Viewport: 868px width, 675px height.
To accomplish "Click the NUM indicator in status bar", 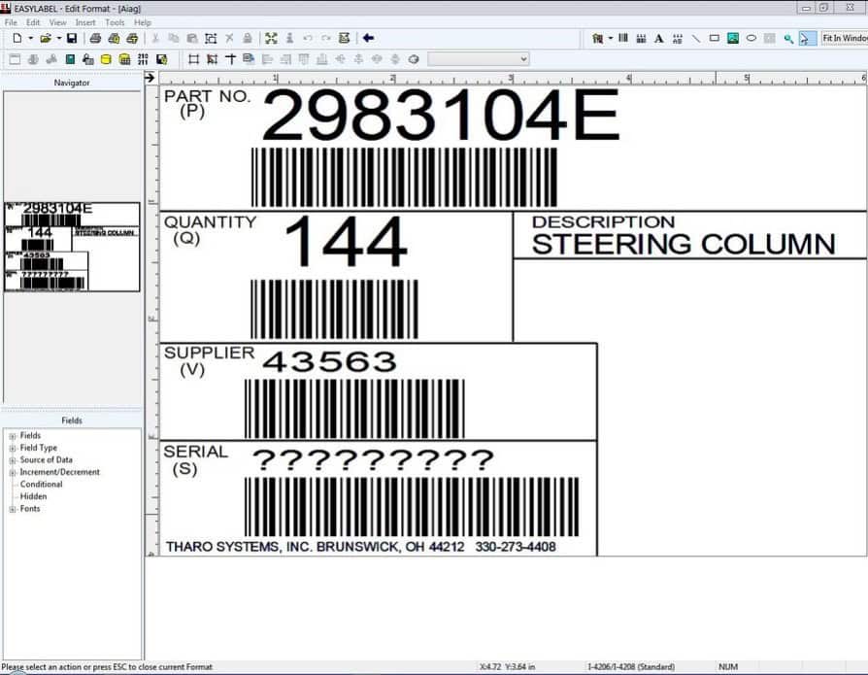I will tap(728, 666).
